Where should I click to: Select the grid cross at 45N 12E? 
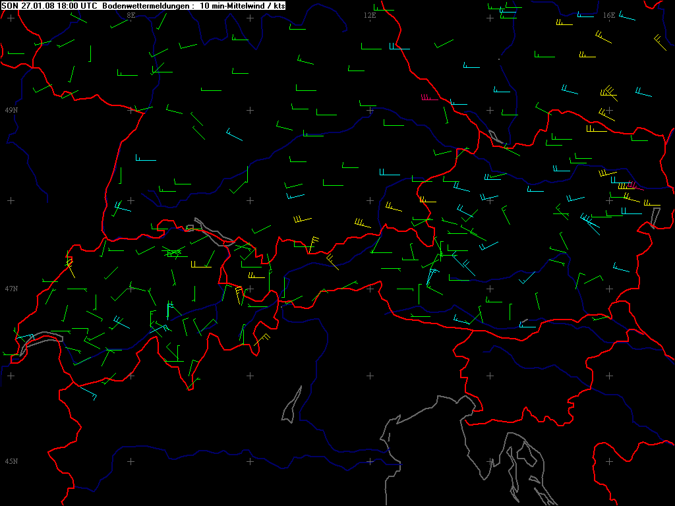[370, 461]
